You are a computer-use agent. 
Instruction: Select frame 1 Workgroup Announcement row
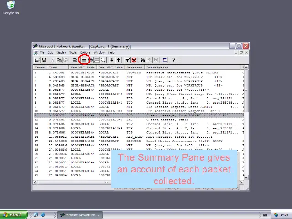point(139,73)
